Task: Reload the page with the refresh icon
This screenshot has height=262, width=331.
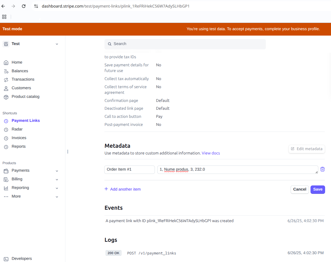Action: [23, 6]
